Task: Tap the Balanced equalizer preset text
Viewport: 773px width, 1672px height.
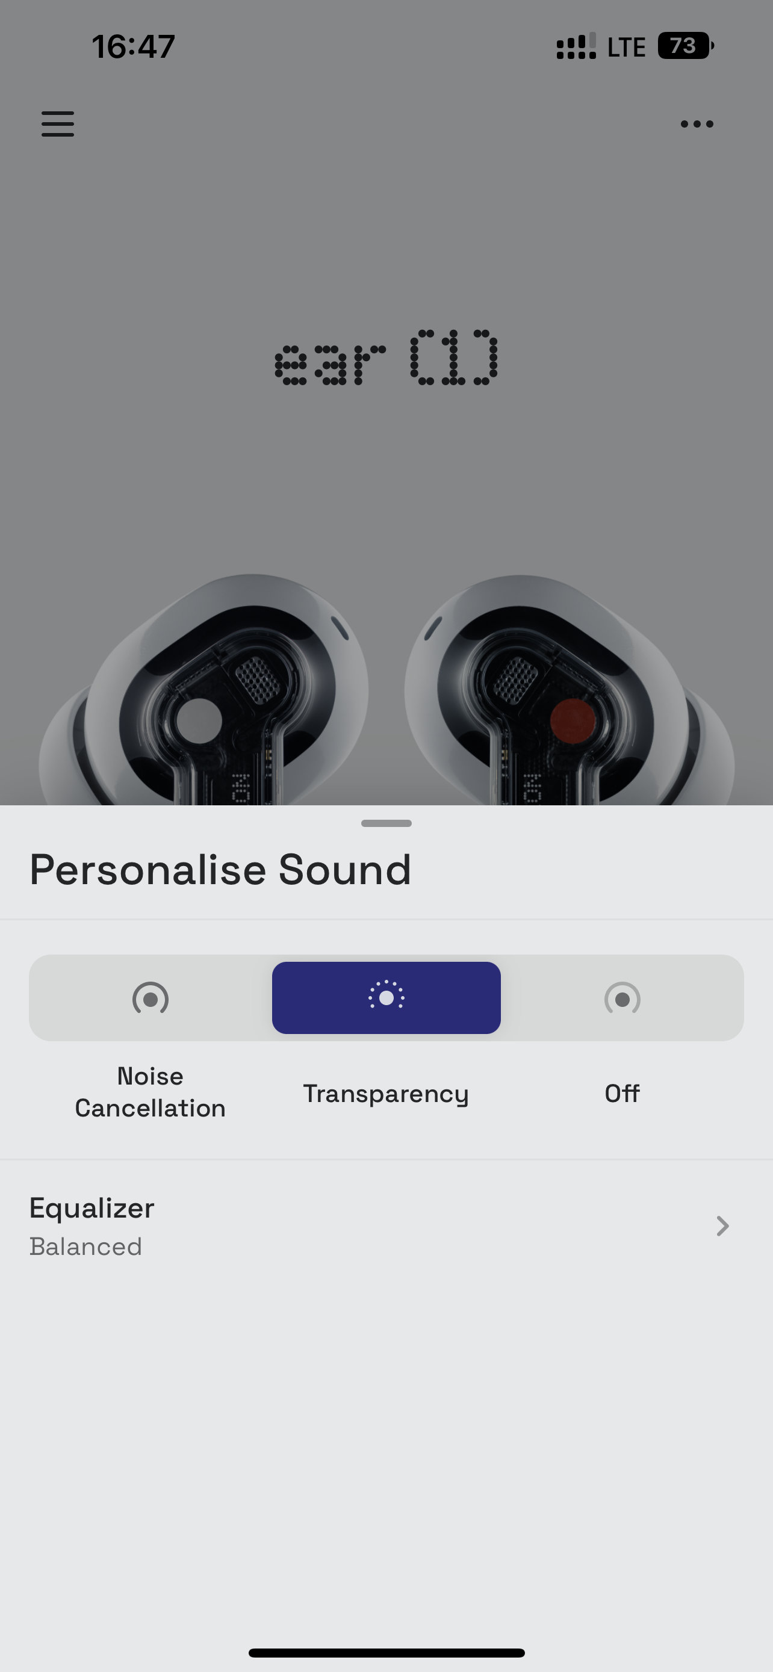Action: pos(85,1246)
